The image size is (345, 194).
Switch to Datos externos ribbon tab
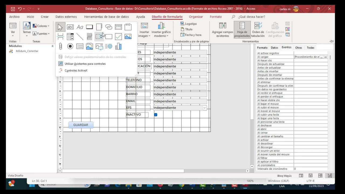click(66, 17)
